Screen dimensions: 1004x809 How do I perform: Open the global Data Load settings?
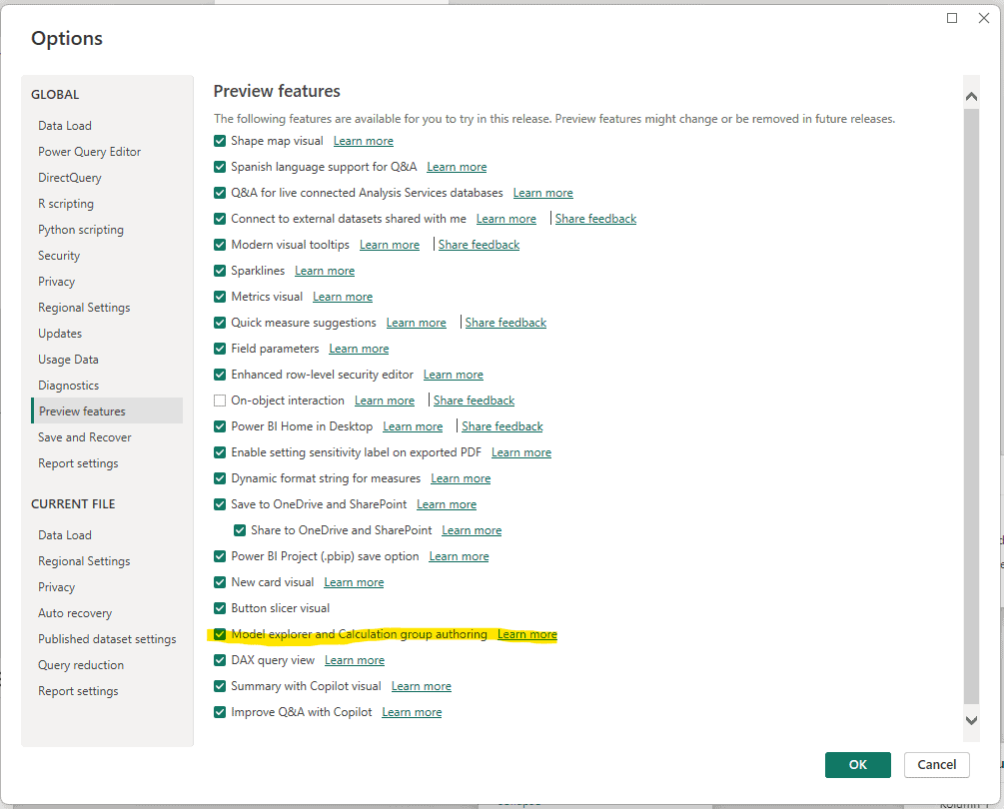[65, 126]
